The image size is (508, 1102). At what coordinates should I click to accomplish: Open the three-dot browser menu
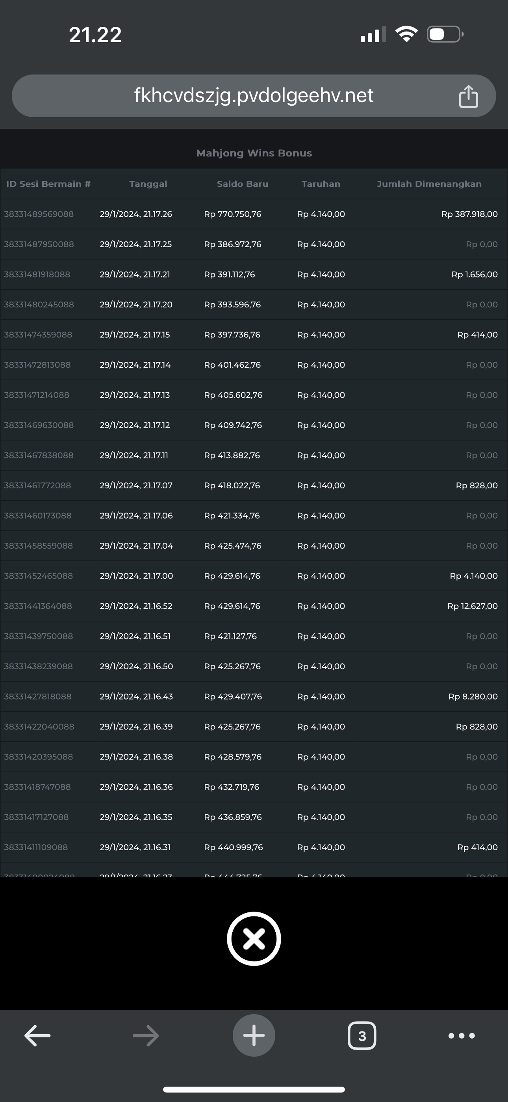tap(462, 1036)
